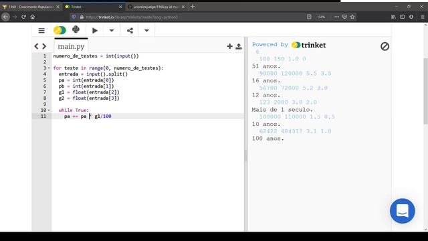The image size is (428, 241).
Task: Open a new browser tab
Action: click(x=193, y=7)
